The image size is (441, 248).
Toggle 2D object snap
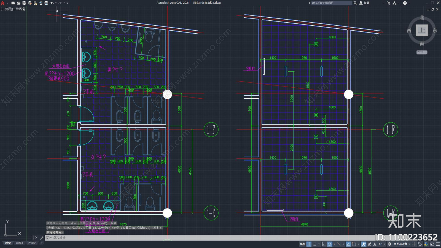point(354,244)
